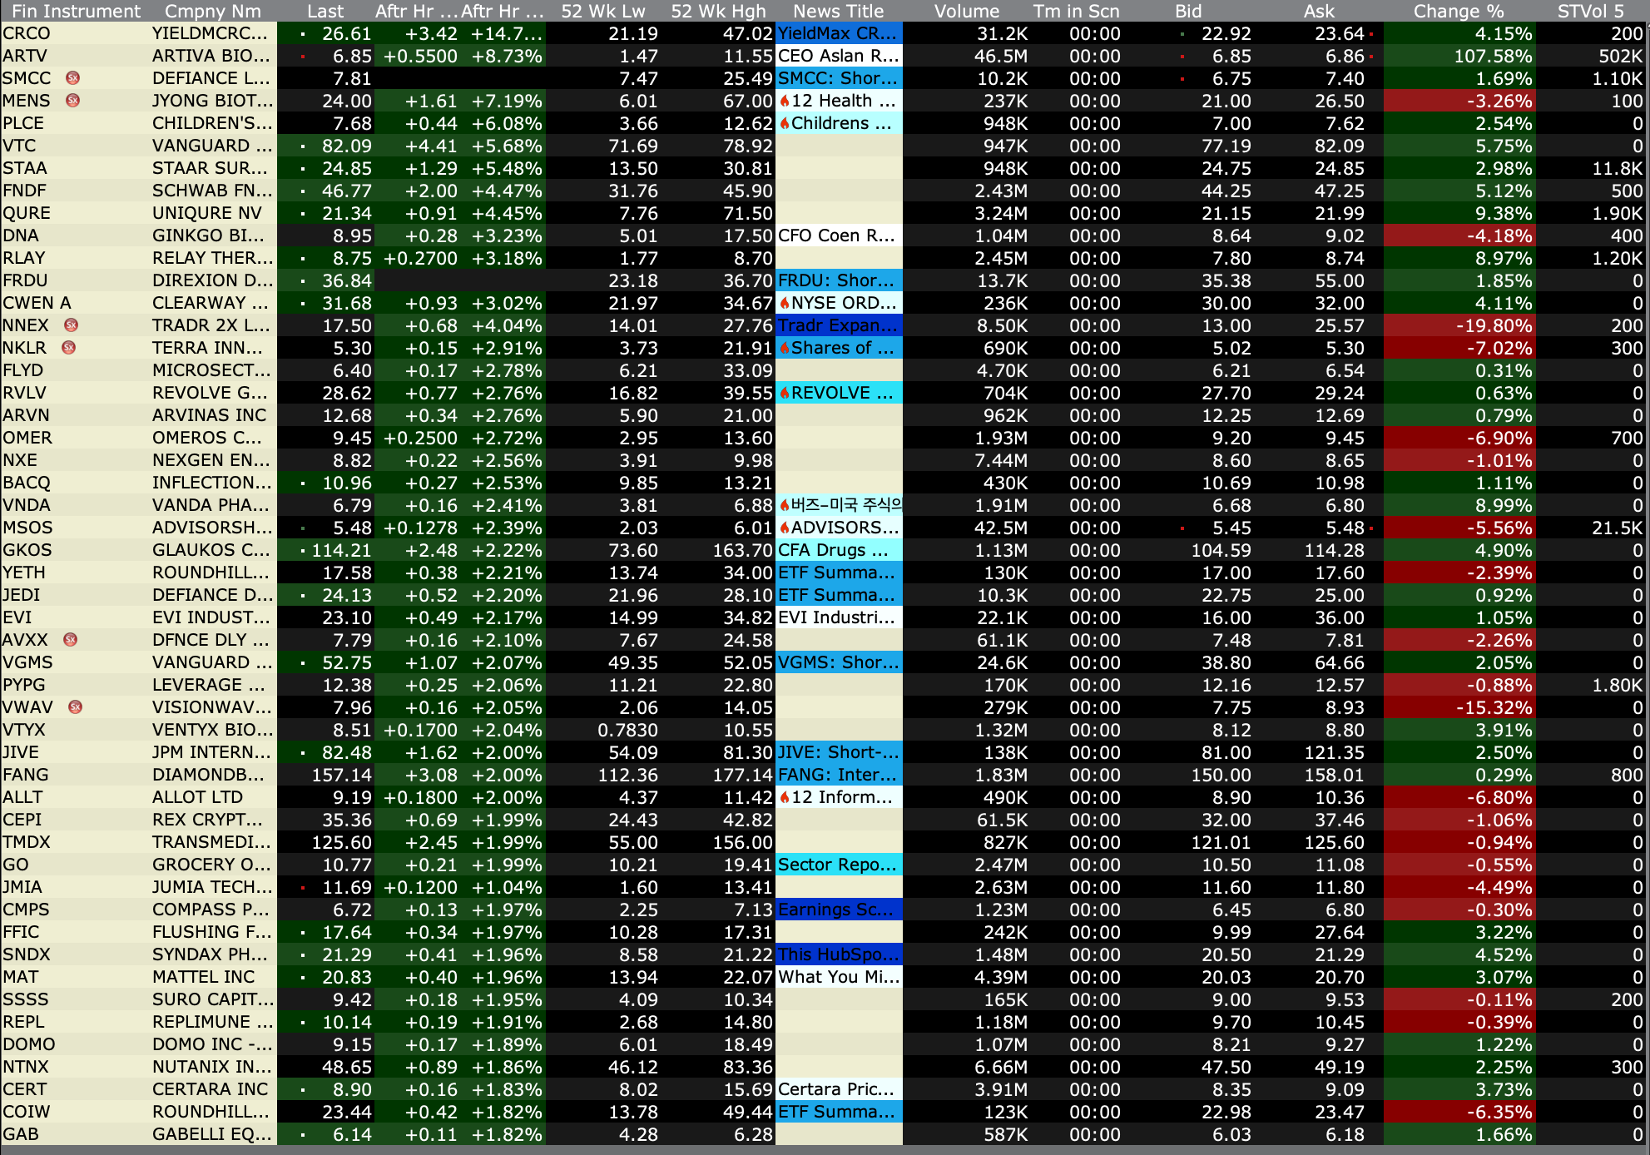Click flame icon on REVOLVE news

[x=784, y=393]
